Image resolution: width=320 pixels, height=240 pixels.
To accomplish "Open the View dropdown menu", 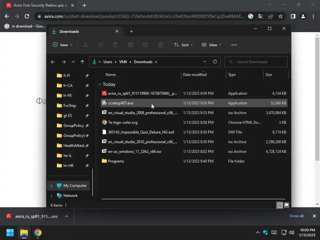I will pyautogui.click(x=211, y=45).
